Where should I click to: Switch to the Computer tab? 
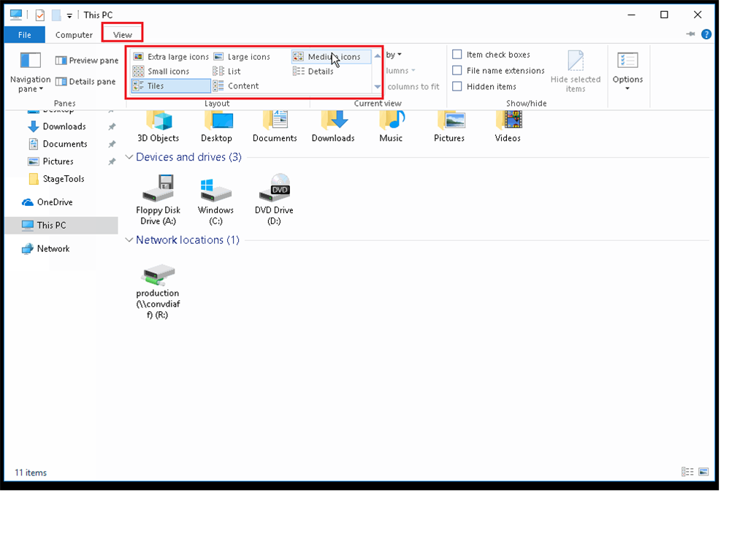point(74,34)
